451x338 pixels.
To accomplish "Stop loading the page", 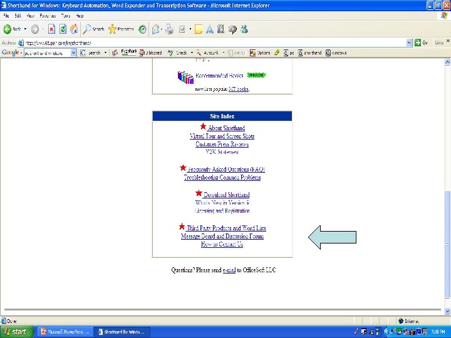I will pos(51,29).
